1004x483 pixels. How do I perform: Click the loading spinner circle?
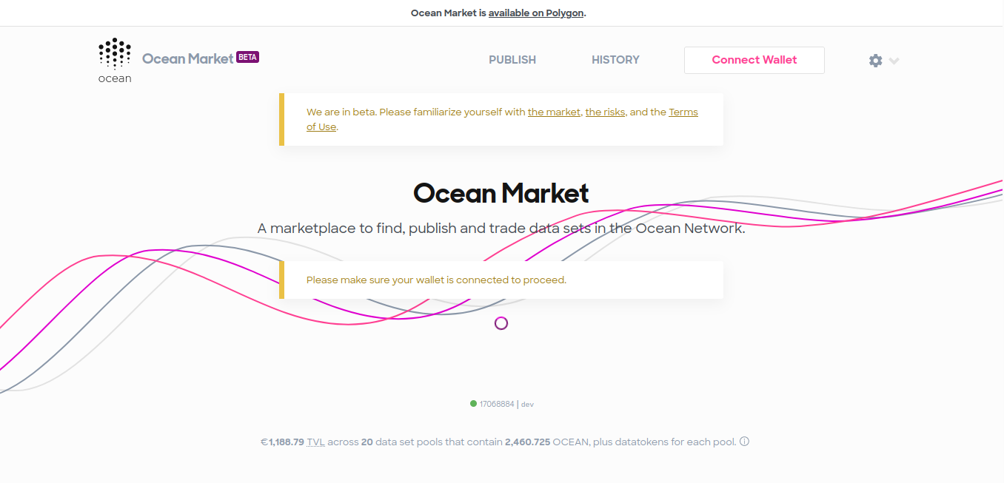coord(501,323)
